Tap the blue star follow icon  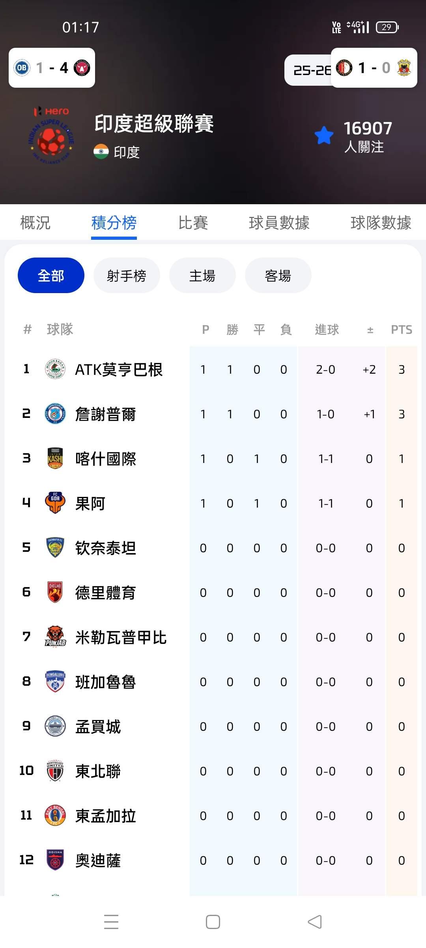tap(324, 135)
